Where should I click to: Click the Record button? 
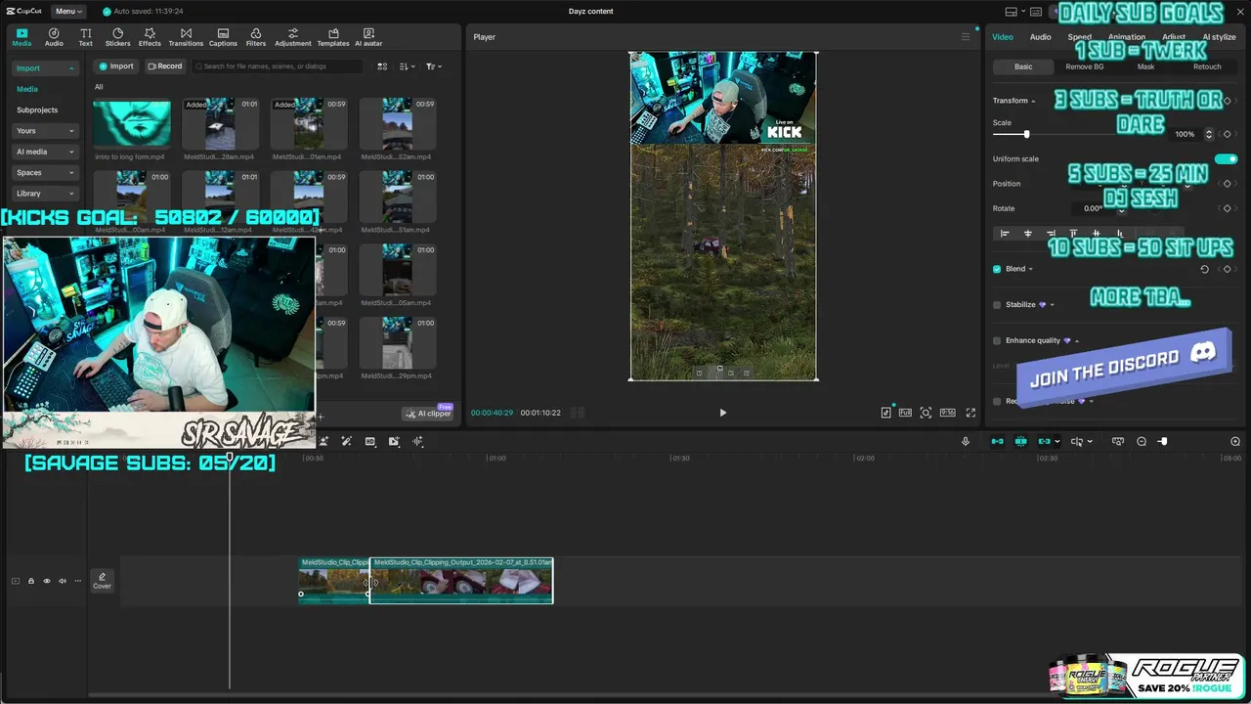(165, 66)
